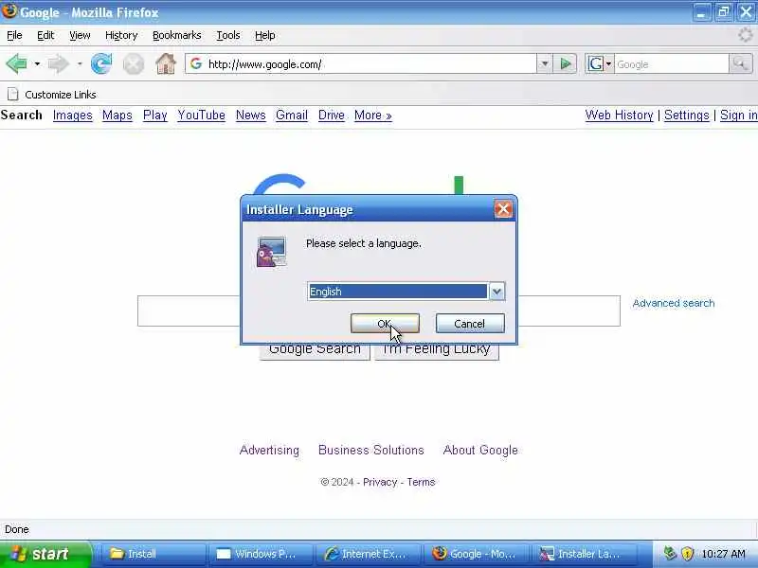Switch to the Google - Mozilla taskbar item

click(x=477, y=554)
